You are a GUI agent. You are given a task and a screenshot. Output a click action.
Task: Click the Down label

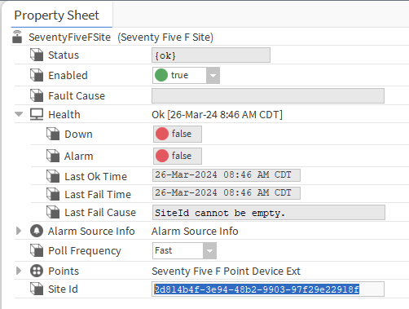coord(78,135)
